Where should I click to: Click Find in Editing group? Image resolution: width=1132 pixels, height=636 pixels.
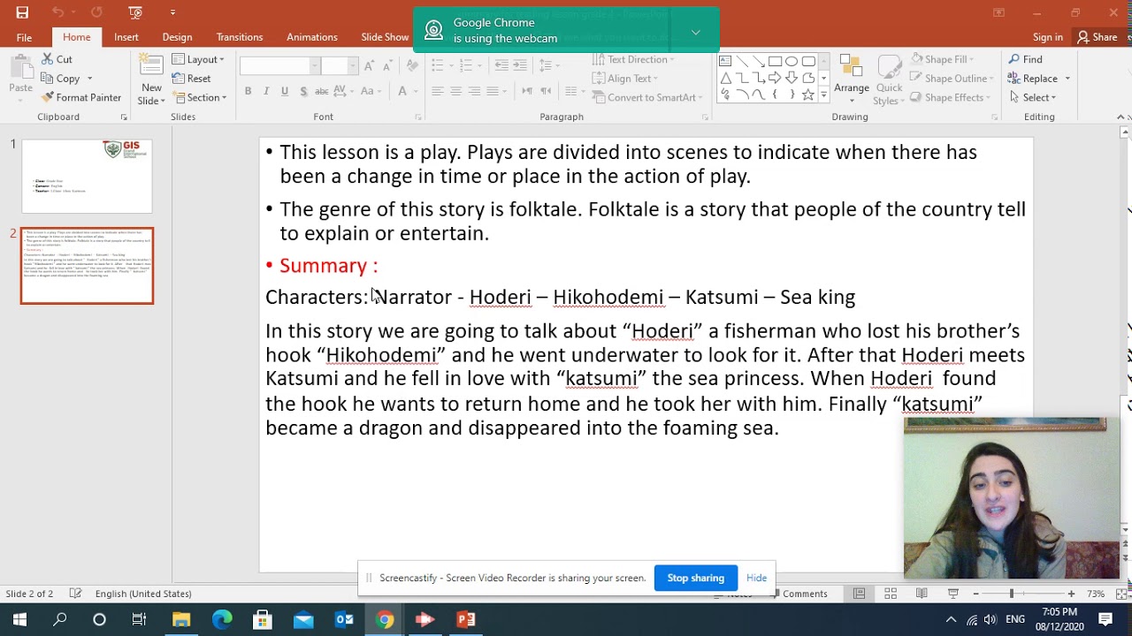[x=1026, y=59]
